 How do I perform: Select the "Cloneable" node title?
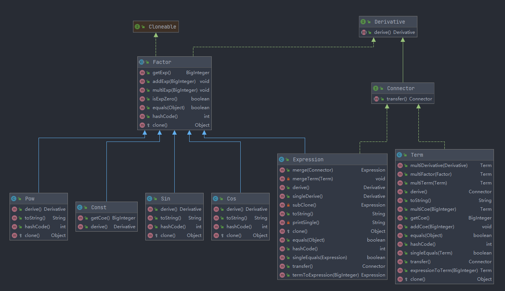pos(162,27)
